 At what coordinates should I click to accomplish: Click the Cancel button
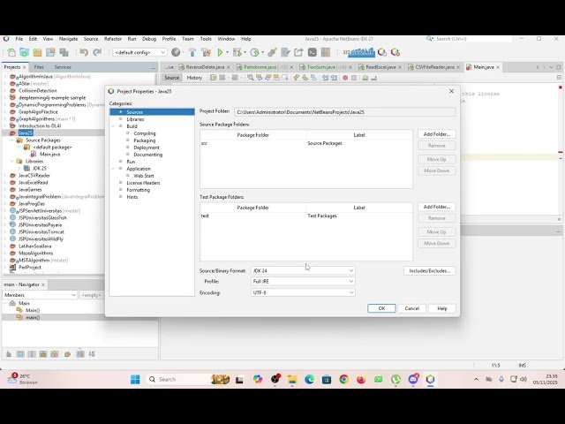click(x=412, y=308)
